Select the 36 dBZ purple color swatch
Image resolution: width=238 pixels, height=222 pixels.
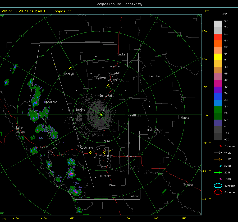pos(218,90)
